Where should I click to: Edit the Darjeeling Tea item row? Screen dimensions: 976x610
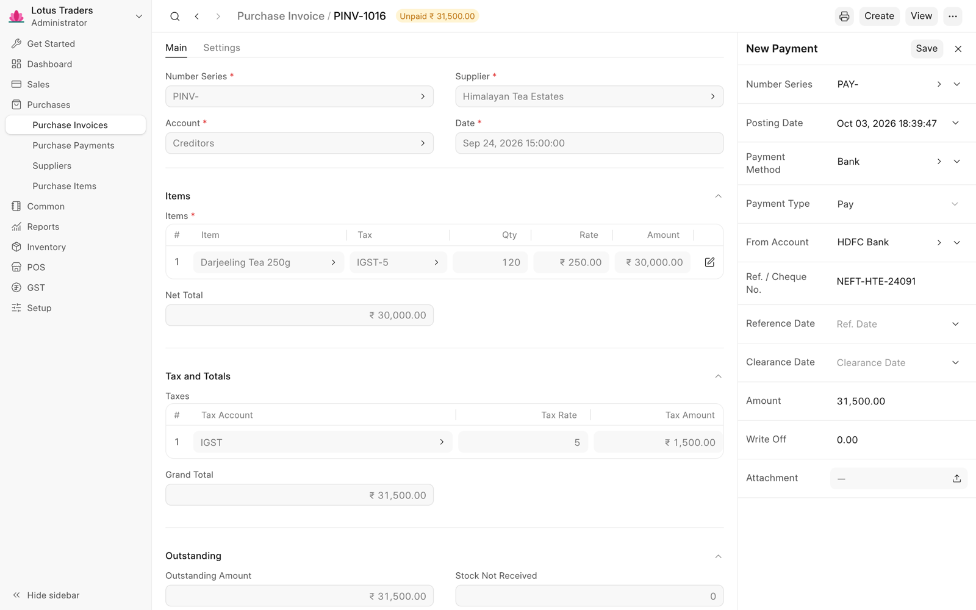709,262
